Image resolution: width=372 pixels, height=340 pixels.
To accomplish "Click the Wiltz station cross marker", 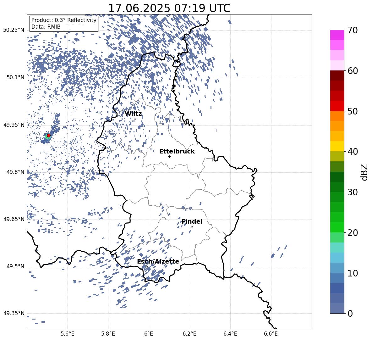I will click(x=135, y=119).
